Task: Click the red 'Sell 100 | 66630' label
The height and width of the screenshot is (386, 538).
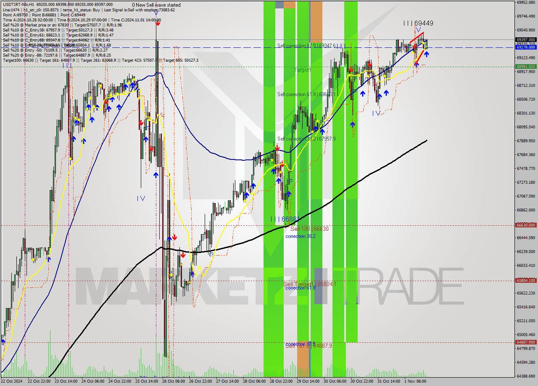Action: click(309, 229)
